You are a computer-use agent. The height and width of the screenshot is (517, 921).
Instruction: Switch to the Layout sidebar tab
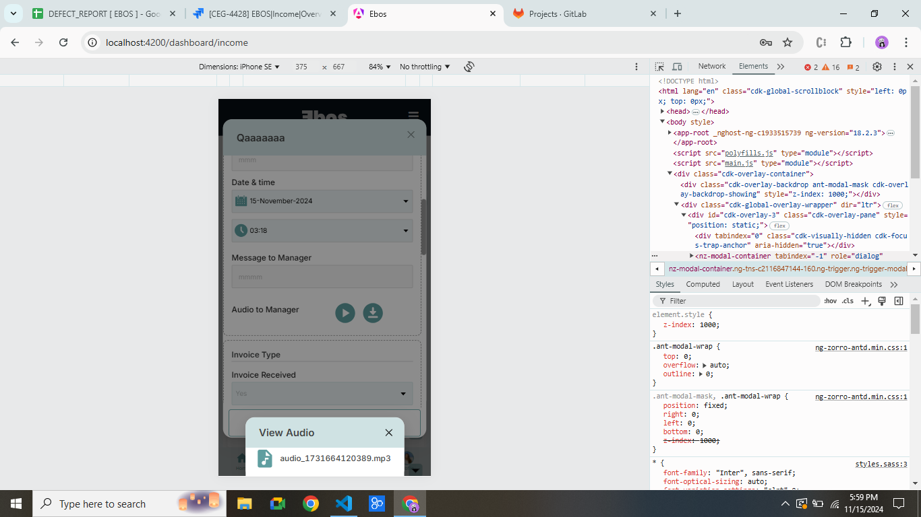pyautogui.click(x=743, y=284)
